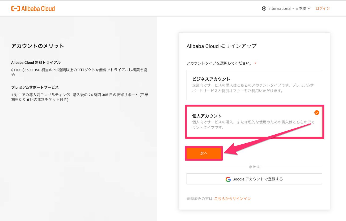This screenshot has height=221, width=346.
Task: Open the Alibaba Cloud logo homepage
Action: 33,8
